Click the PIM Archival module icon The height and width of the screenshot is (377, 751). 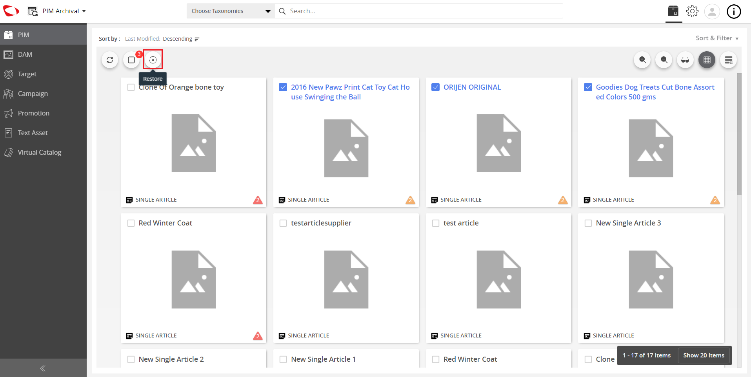(33, 11)
